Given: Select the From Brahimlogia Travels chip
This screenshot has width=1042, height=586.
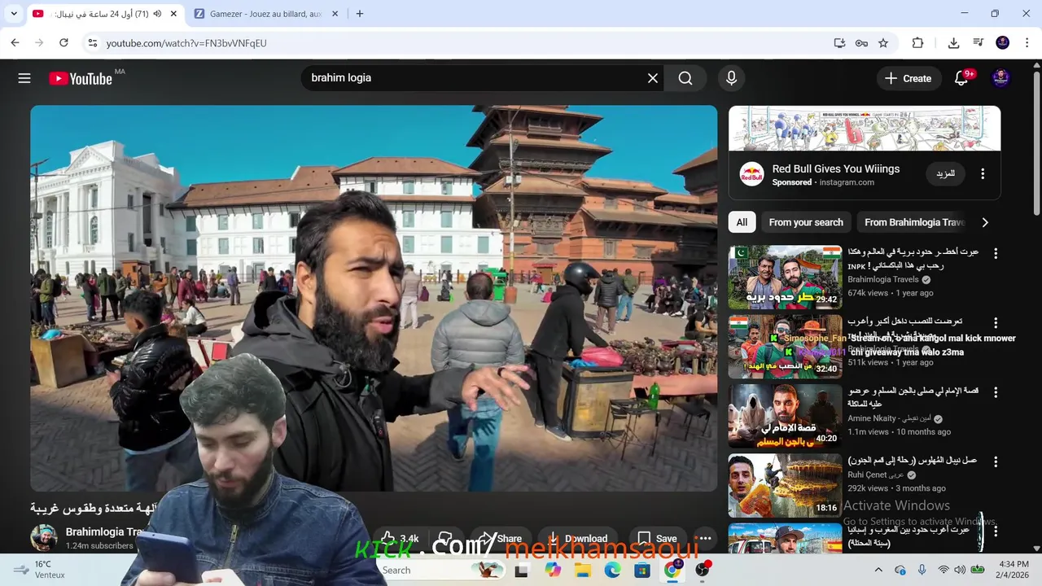Looking at the screenshot, I should [914, 222].
